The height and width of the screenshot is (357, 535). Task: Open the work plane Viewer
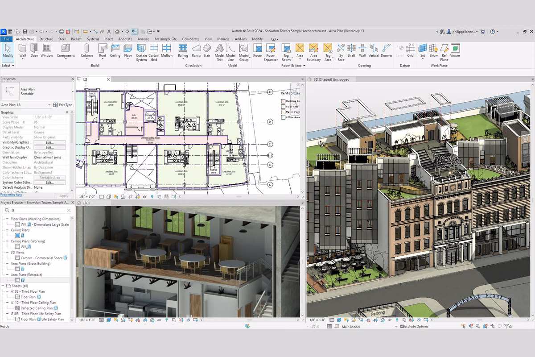coord(455,50)
